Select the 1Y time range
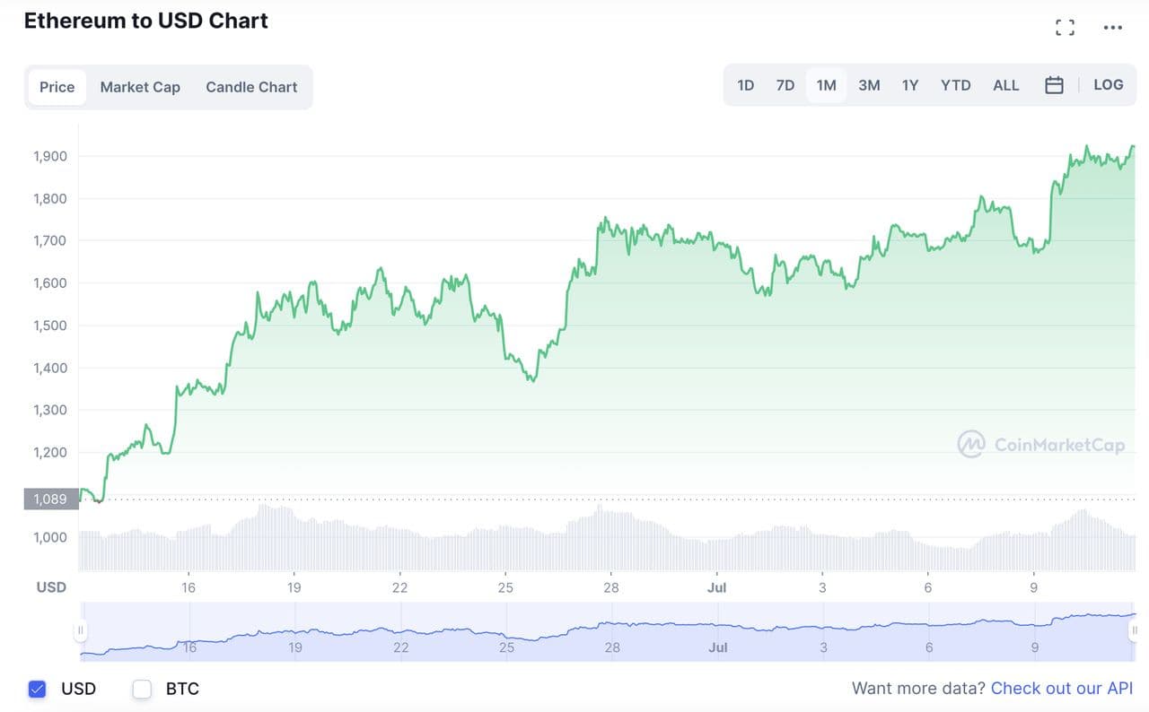Image resolution: width=1149 pixels, height=712 pixels. point(909,85)
